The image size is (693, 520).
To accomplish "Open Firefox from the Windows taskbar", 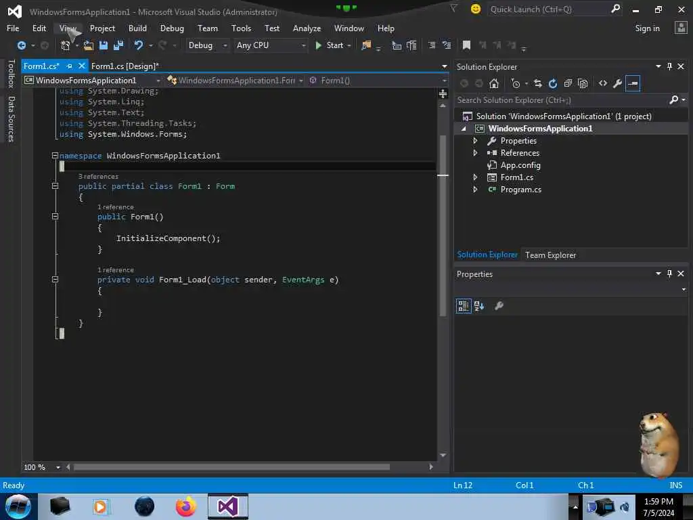I will coord(186,506).
